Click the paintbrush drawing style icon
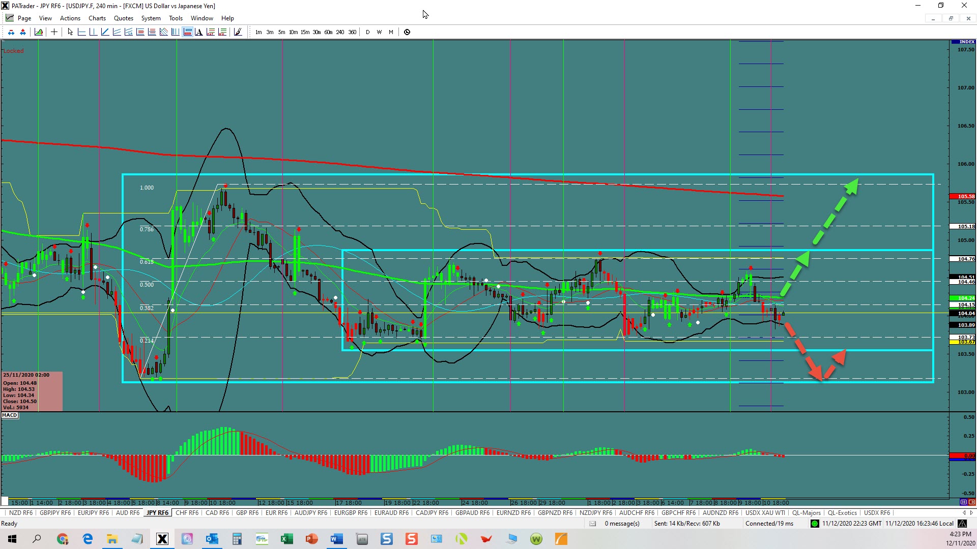Viewport: 977px width, 549px height. [x=238, y=32]
